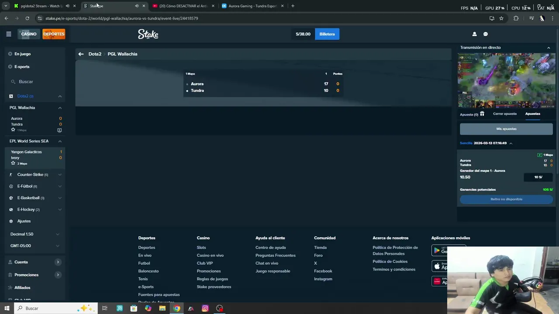This screenshot has height=314, width=559.
Task: Collapse the Sencilla bet details chevron
Action: (511, 143)
